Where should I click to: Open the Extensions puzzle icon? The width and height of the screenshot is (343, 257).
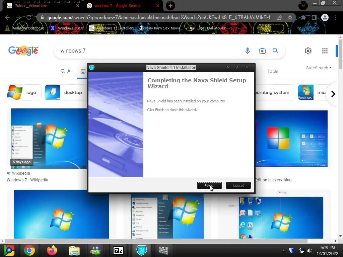pyautogui.click(x=303, y=17)
